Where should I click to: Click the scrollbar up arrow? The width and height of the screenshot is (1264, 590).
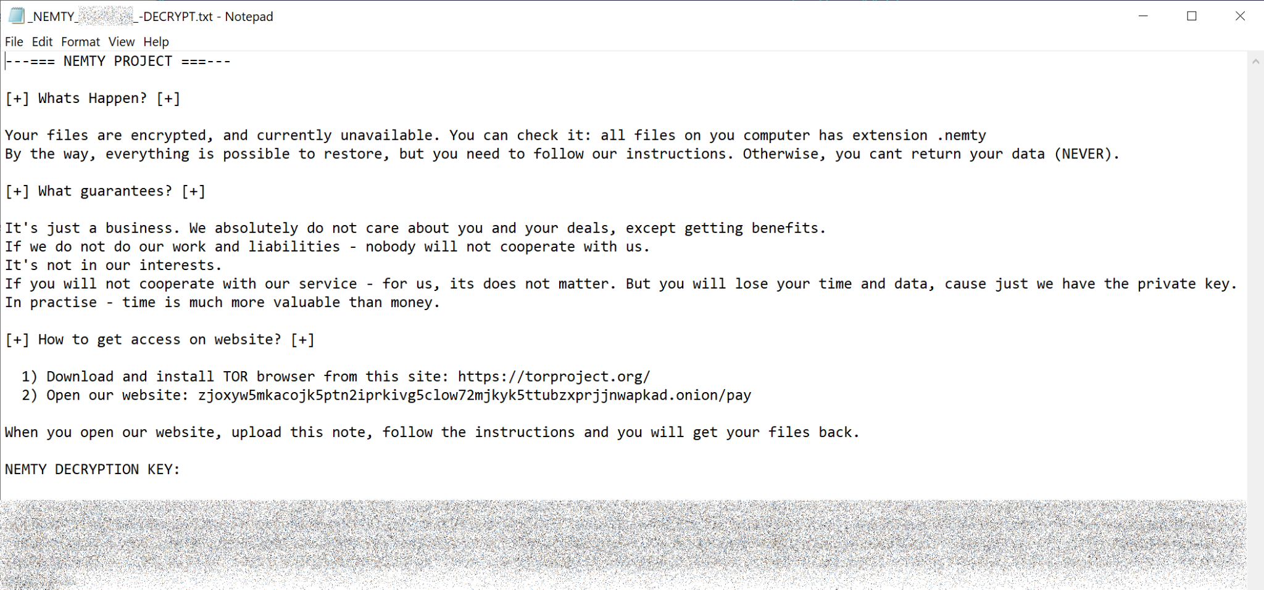1255,62
